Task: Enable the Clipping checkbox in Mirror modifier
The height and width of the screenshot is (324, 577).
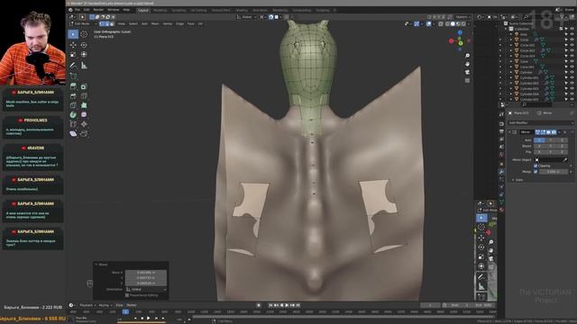Action: [536, 166]
